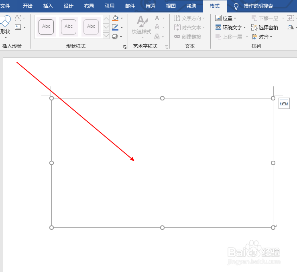
Task: Click the 上移一层 button
Action: (229, 37)
